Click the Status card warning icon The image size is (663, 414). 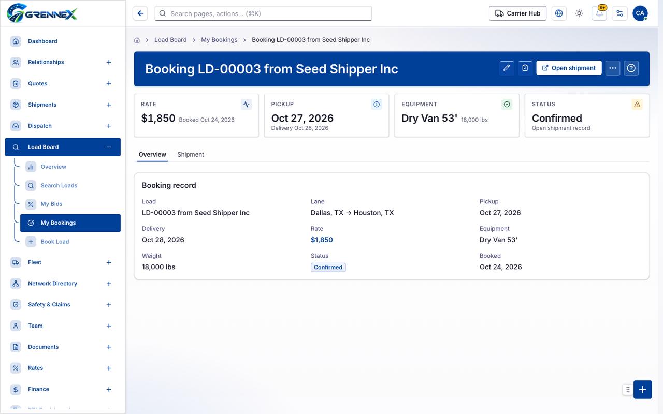point(637,104)
